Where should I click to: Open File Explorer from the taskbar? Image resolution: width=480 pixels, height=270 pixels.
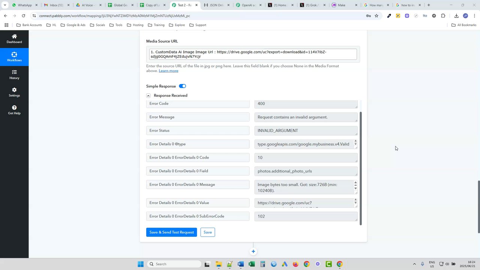tap(218, 264)
